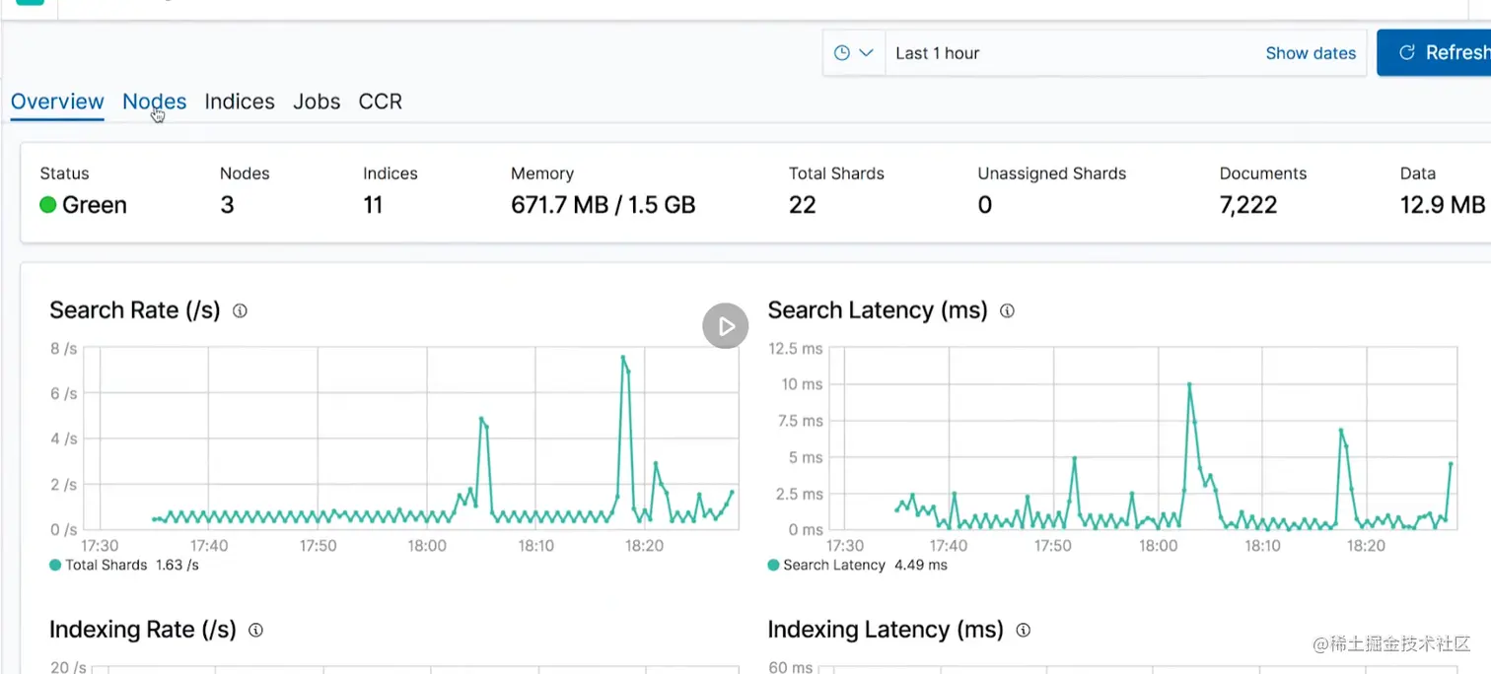Open the Jobs tab
This screenshot has height=674, width=1491.
(317, 101)
